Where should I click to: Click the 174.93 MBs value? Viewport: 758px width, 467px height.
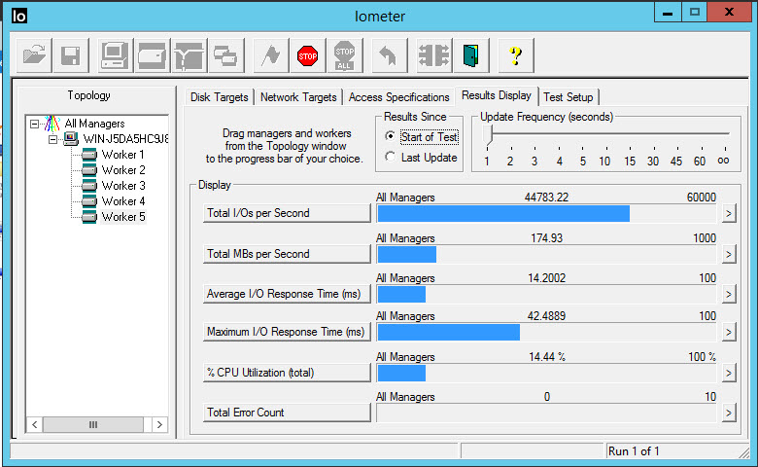(x=546, y=238)
